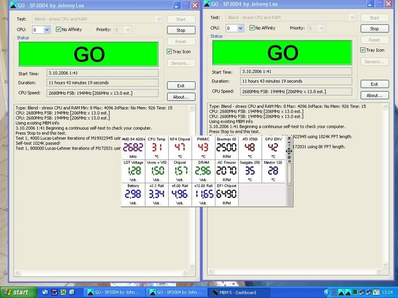Click the left window log's scroll-up arrow

pos(192,108)
